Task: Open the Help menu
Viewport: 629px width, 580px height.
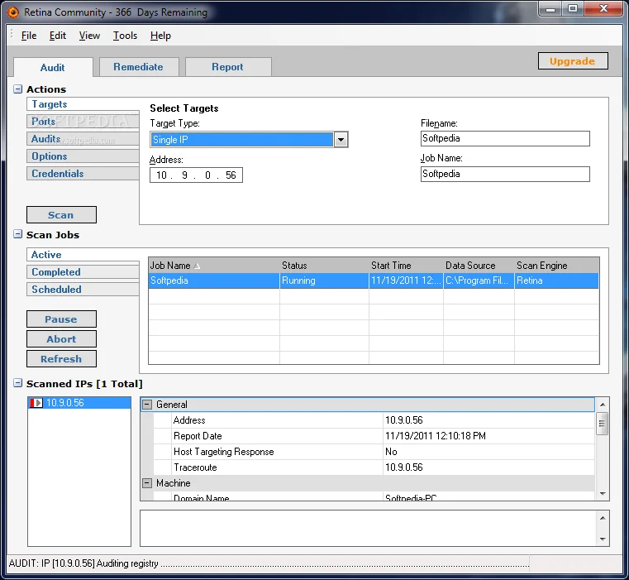Action: pos(160,36)
